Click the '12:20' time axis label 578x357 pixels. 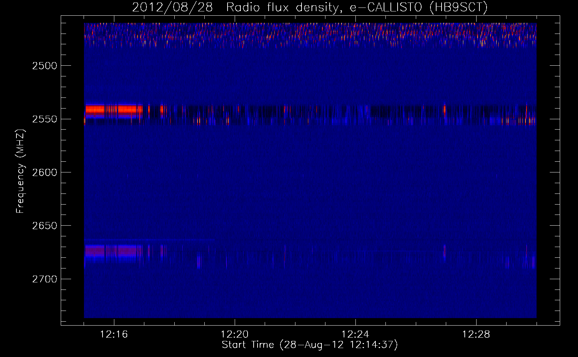tap(234, 334)
